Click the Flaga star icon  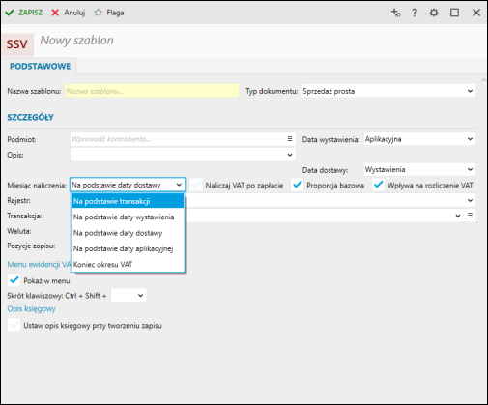pyautogui.click(x=98, y=13)
